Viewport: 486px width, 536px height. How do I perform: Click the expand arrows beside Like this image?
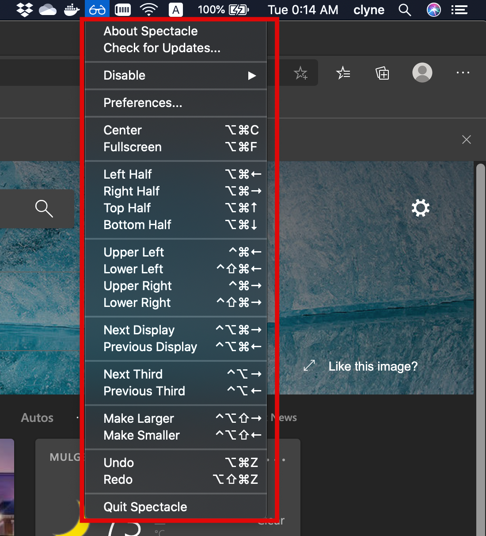coord(309,366)
